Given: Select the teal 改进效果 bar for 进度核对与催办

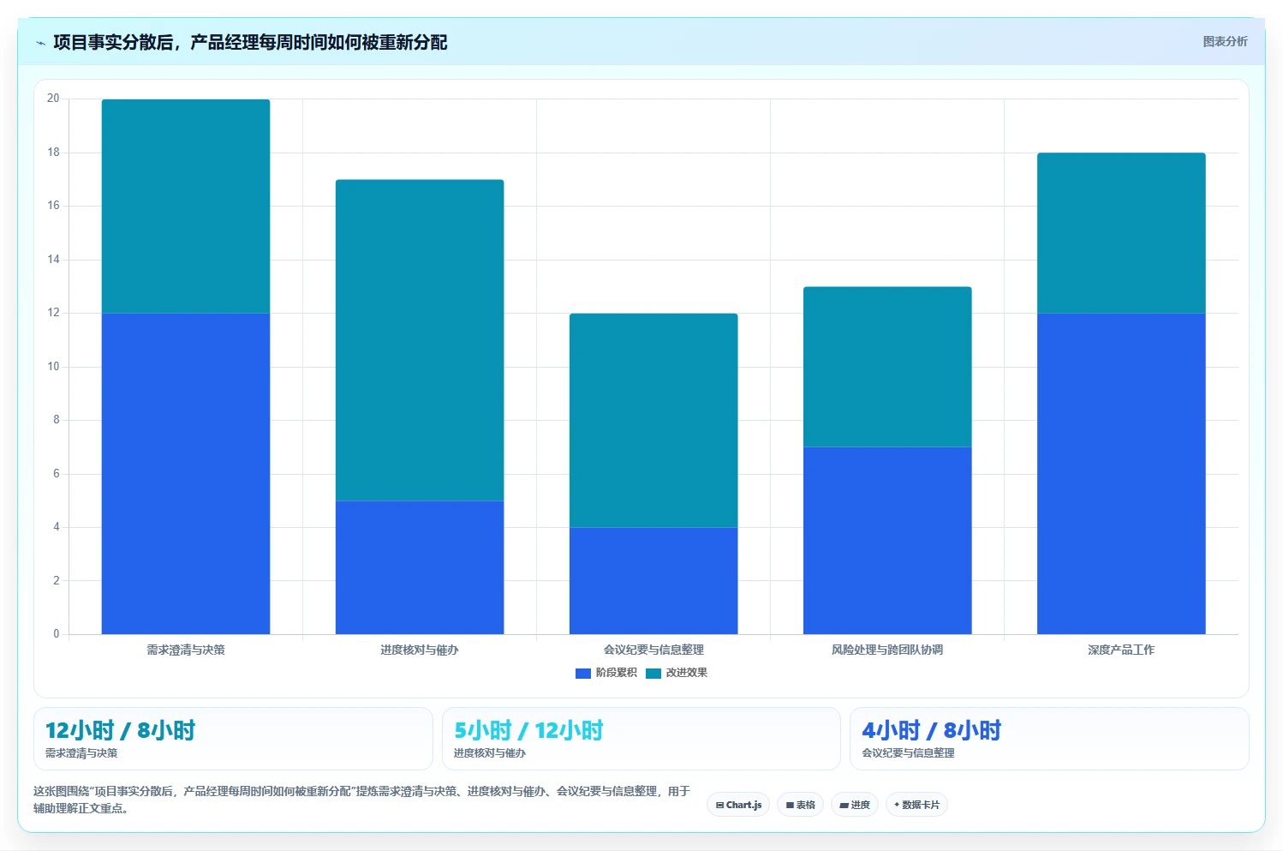Looking at the screenshot, I should click(x=420, y=340).
